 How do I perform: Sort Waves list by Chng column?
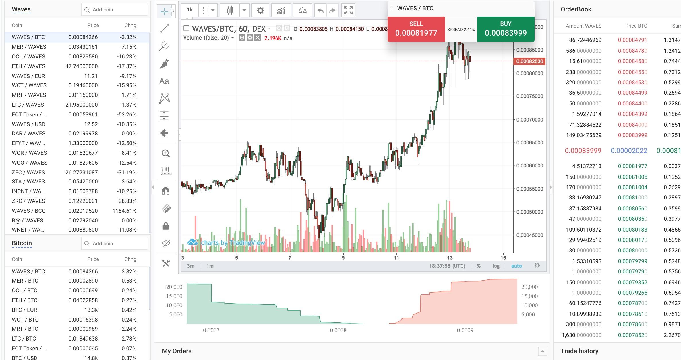(130, 25)
